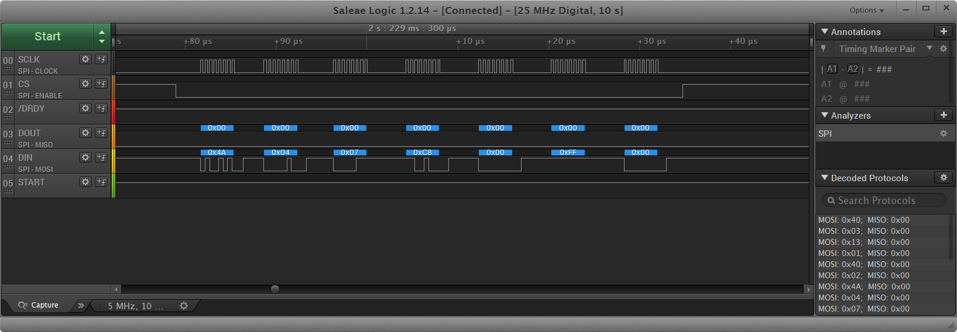Image resolution: width=957 pixels, height=332 pixels.
Task: Open CS channel settings gear
Action: pos(85,84)
